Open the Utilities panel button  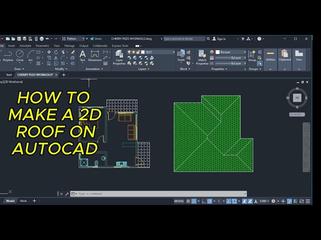tap(270, 59)
